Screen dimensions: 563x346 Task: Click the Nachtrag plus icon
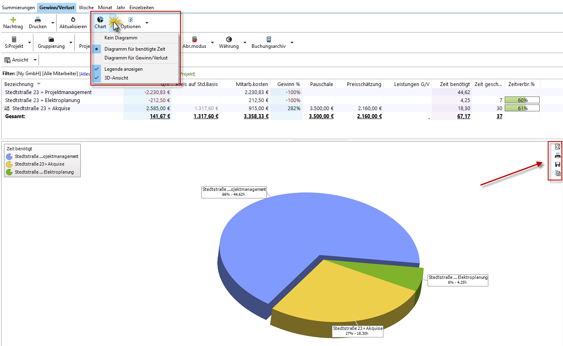point(13,19)
